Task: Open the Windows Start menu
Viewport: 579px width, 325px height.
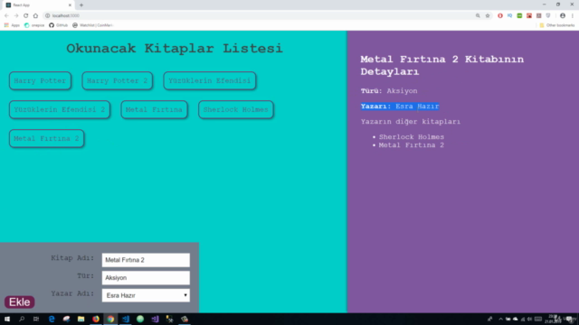Action: (x=7, y=319)
